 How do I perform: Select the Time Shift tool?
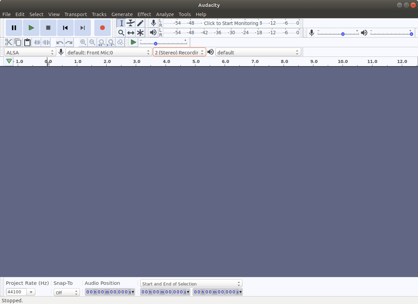tap(131, 33)
